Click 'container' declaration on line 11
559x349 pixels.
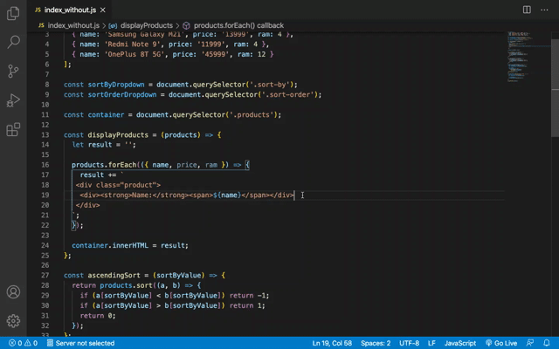(106, 114)
